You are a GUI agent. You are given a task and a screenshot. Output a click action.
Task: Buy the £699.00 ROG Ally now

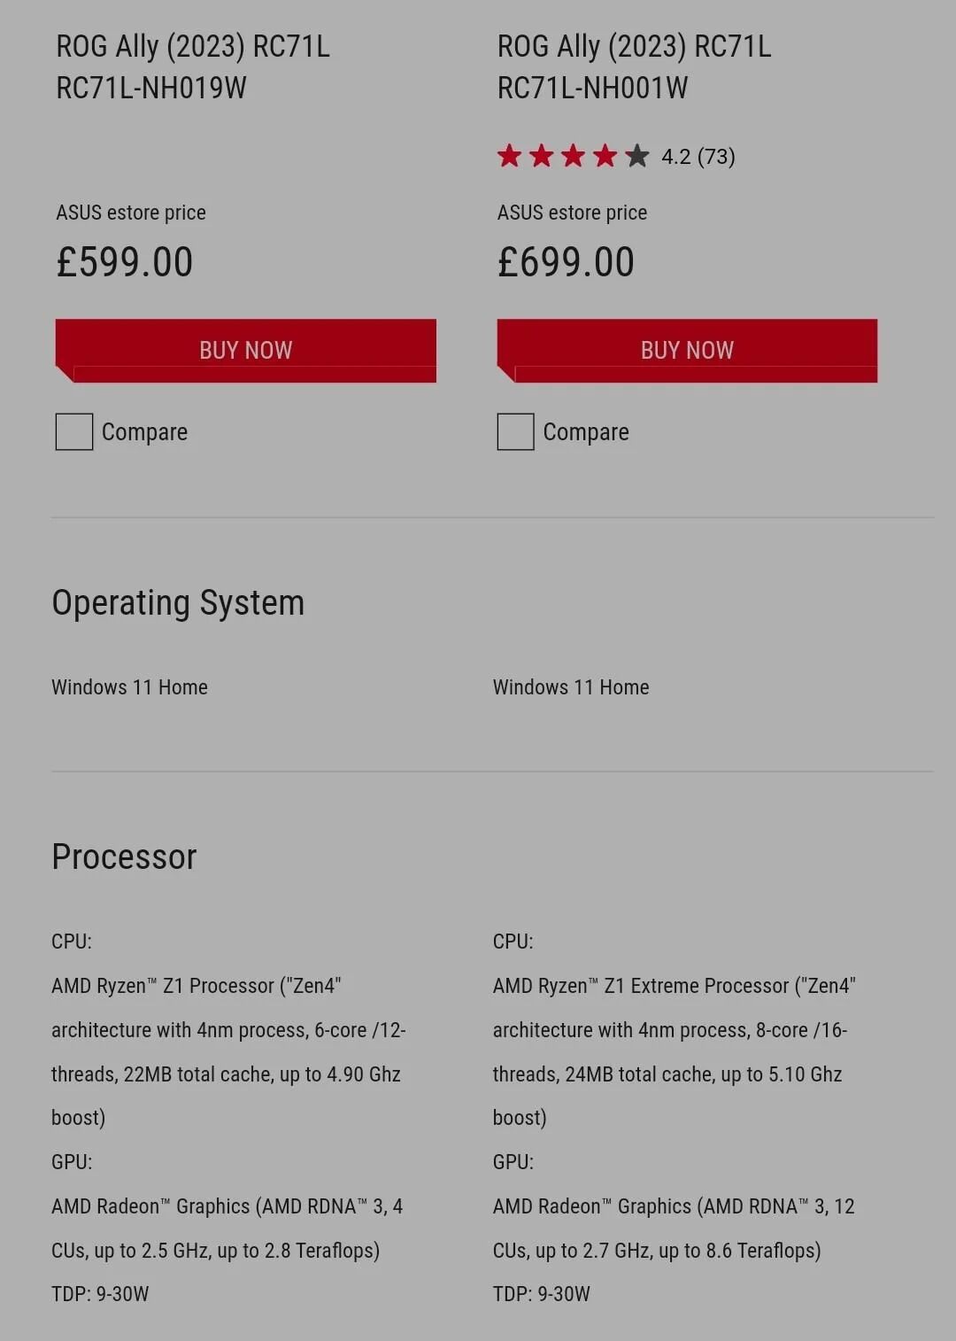[687, 351]
